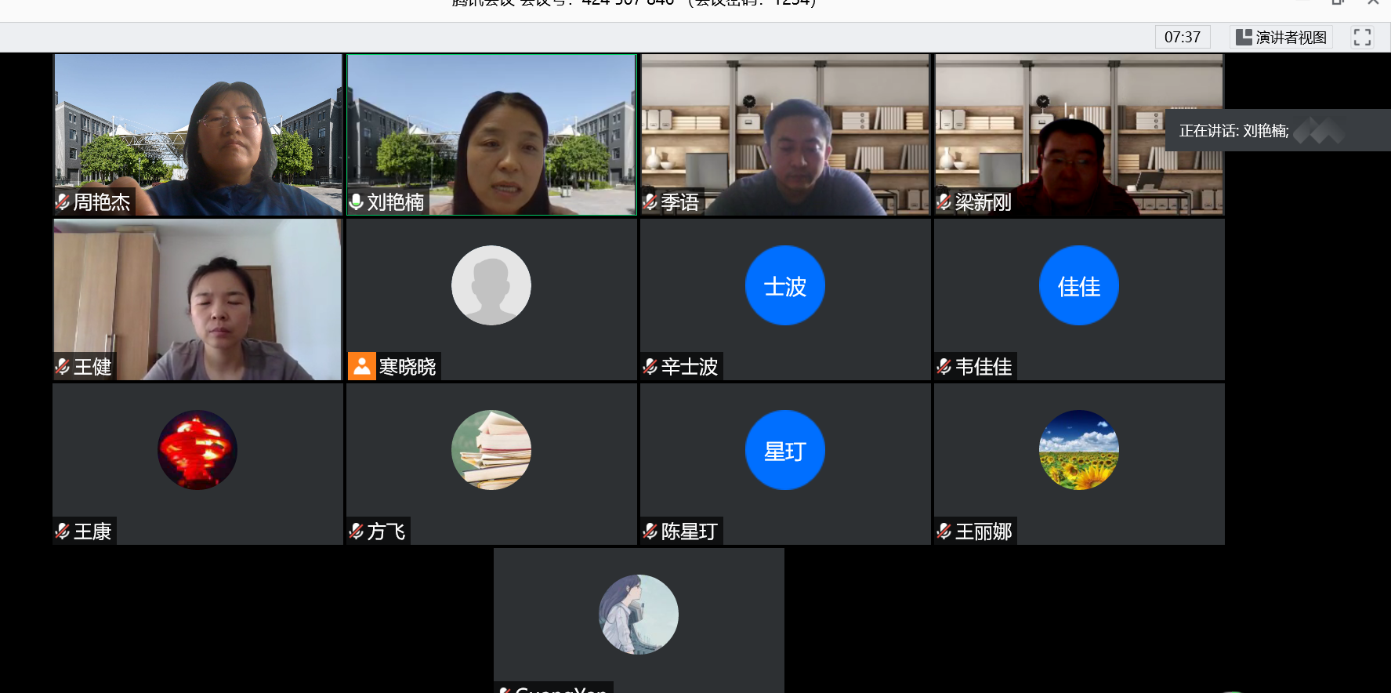
Task: Click the muted mic icon beside 梁新刚
Action: pyautogui.click(x=944, y=202)
